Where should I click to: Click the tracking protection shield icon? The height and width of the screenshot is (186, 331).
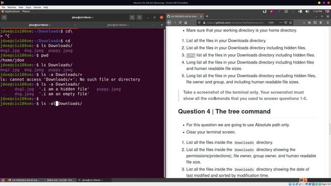[x=199, y=23]
